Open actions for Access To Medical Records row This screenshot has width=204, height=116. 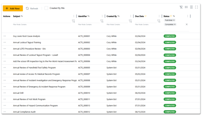coord(5,74)
